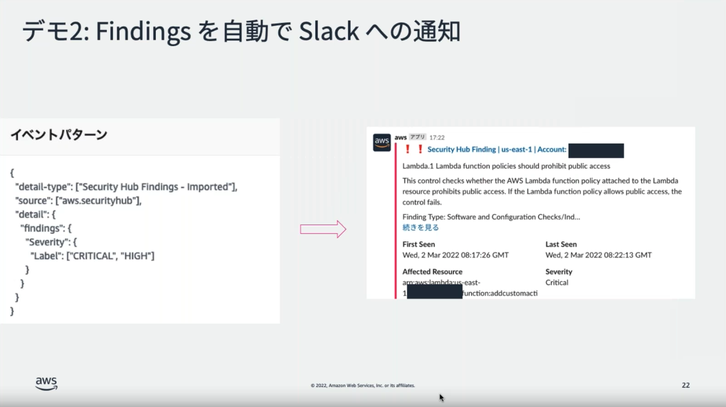Click the Affected Resource field label
This screenshot has height=407, width=726.
coord(432,272)
